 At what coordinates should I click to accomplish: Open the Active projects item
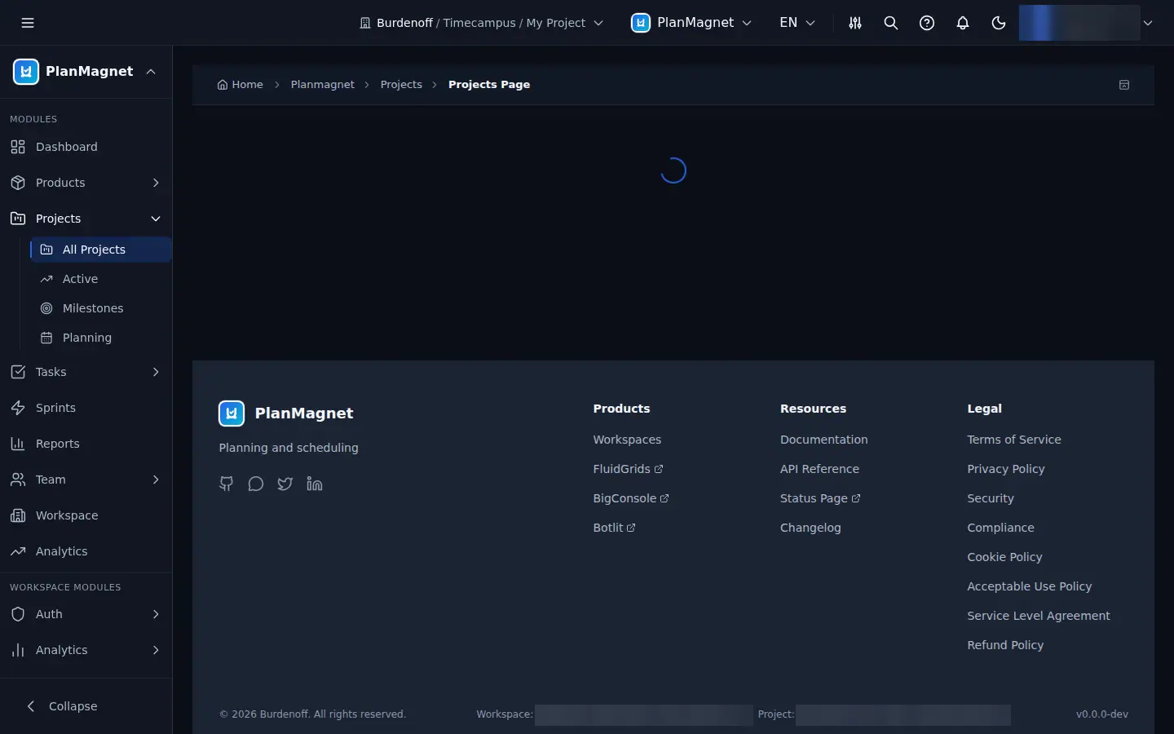(100, 279)
